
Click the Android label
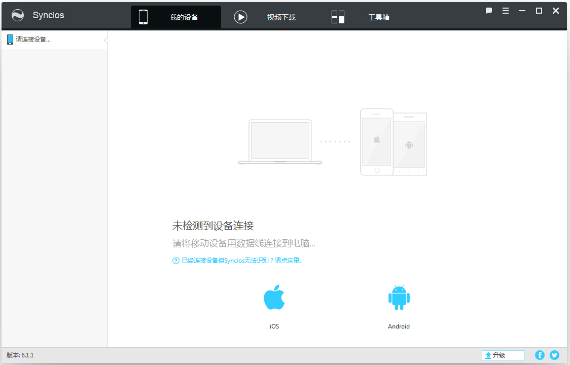click(x=399, y=326)
